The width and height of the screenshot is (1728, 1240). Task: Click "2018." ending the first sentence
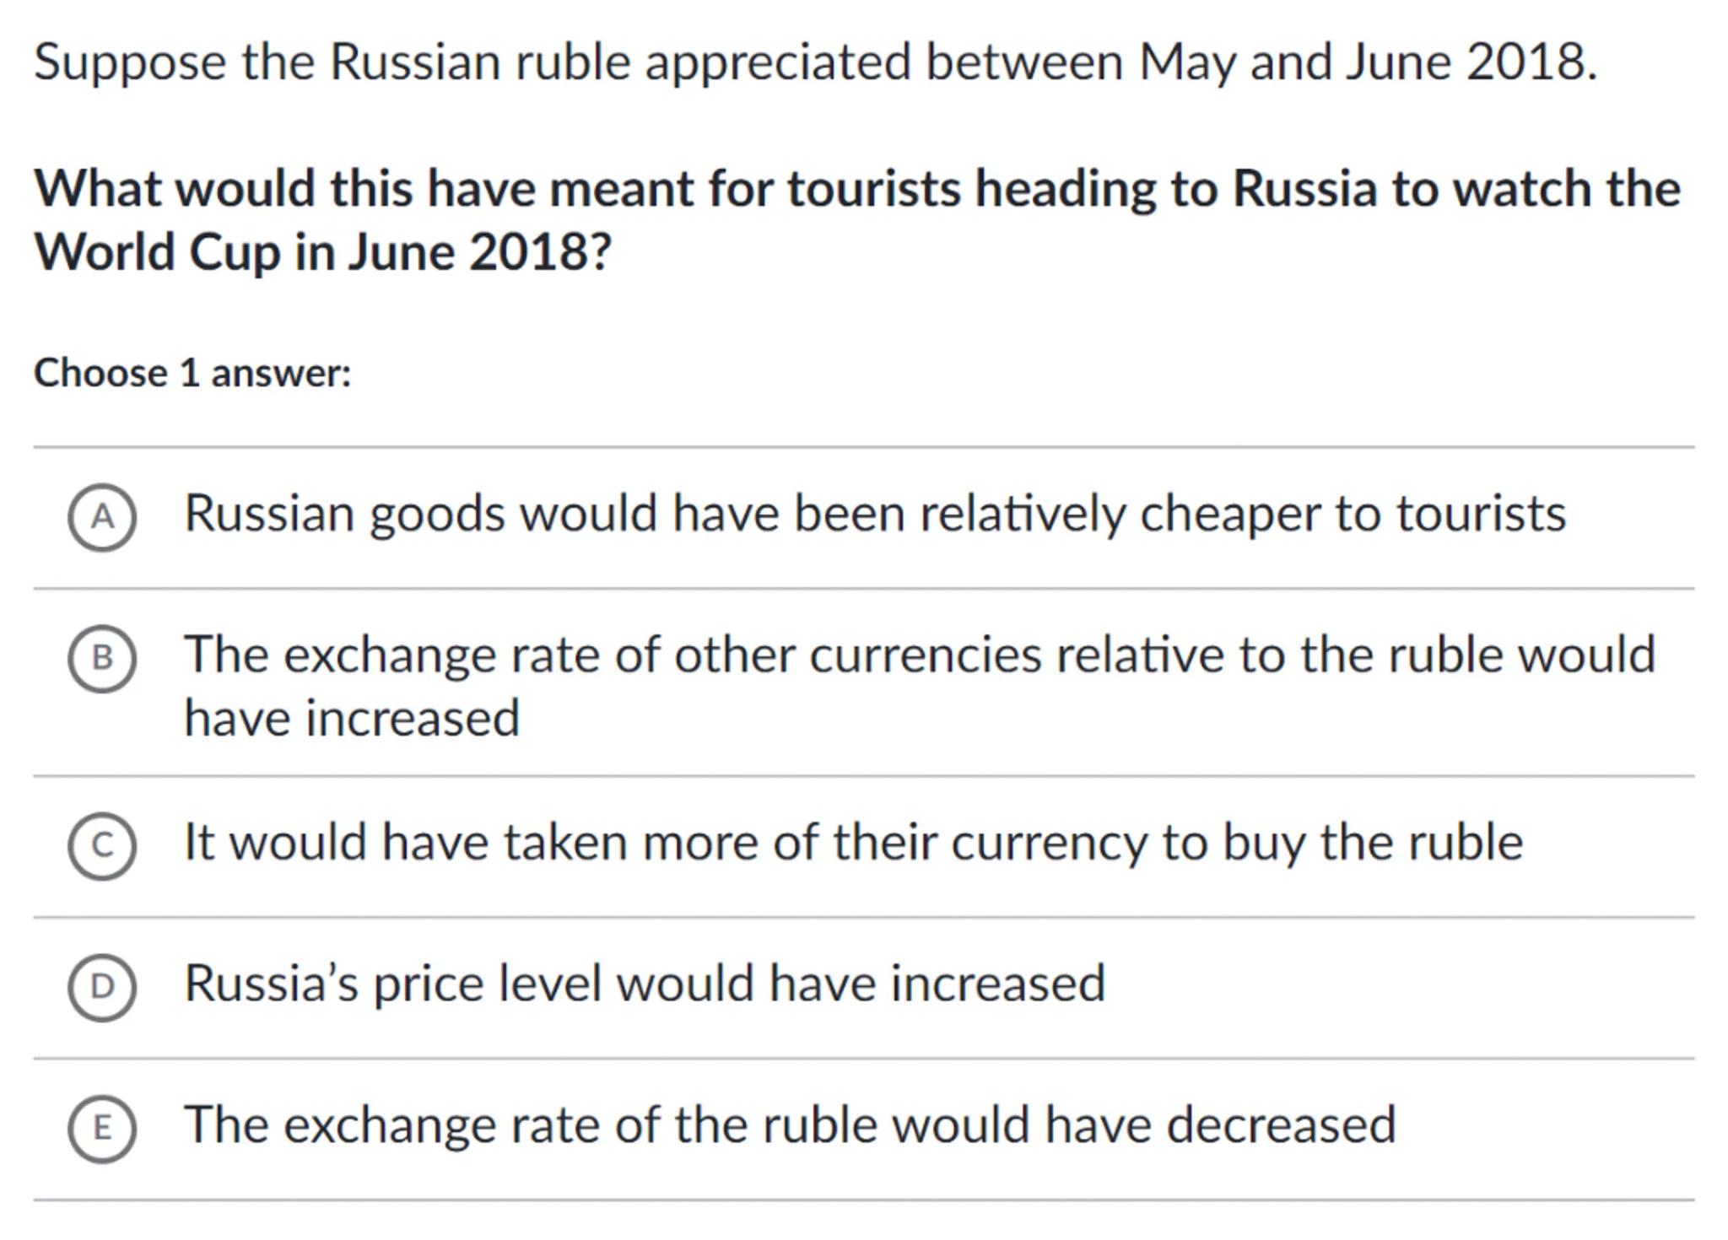point(1531,62)
